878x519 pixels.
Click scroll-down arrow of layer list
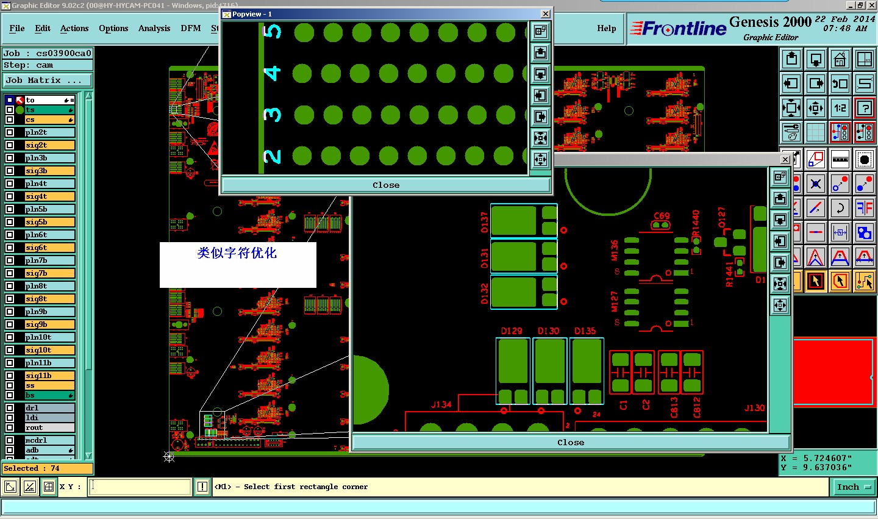(x=89, y=456)
